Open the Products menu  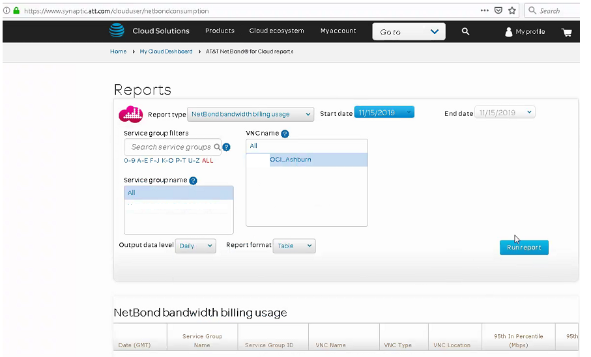click(220, 31)
